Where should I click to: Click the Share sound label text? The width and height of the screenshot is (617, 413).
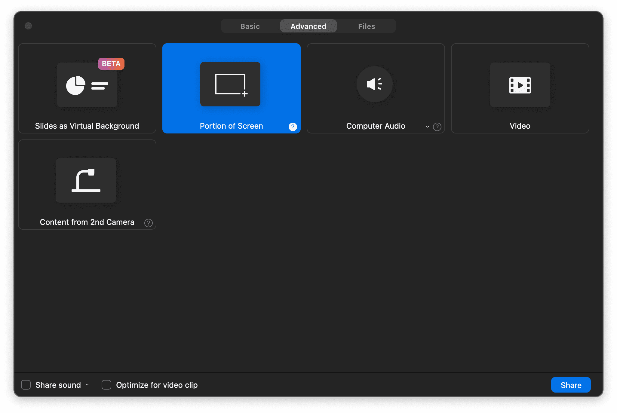pyautogui.click(x=58, y=385)
